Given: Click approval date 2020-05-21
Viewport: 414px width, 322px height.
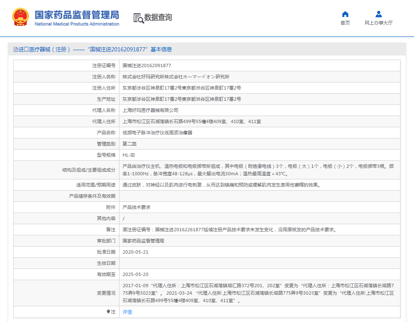Looking at the screenshot, I should click(136, 252).
